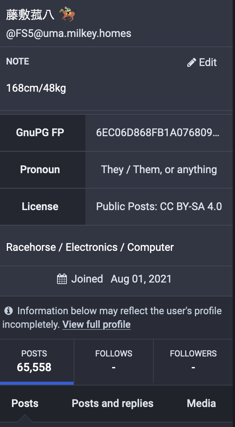This screenshot has height=427, width=235.
Task: Click the GnuPG FP label
Action: (x=40, y=133)
